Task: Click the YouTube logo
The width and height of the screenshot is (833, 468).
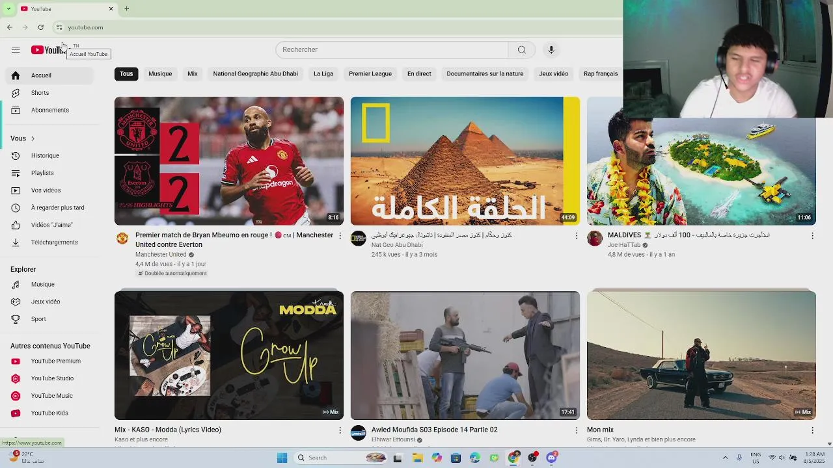Action: [x=48, y=50]
